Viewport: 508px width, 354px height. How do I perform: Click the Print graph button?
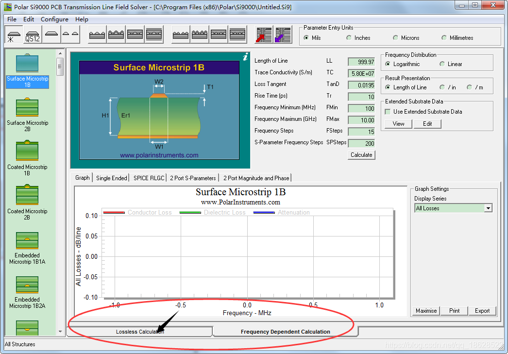[454, 311]
